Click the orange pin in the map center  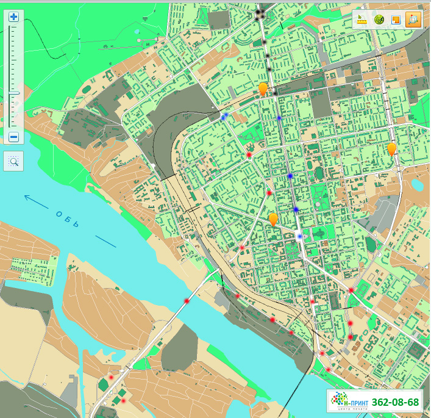tap(273, 219)
